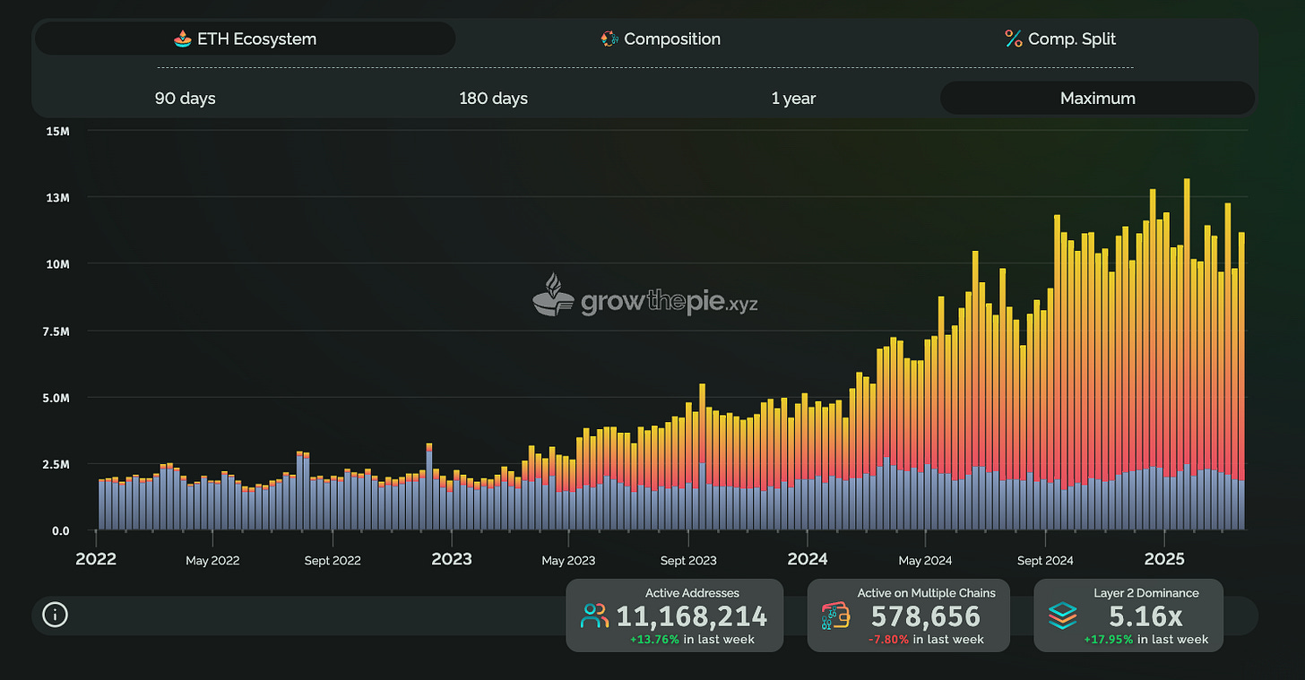Click the Layer 2 Dominance layers icon
The width and height of the screenshot is (1305, 680).
1062,615
